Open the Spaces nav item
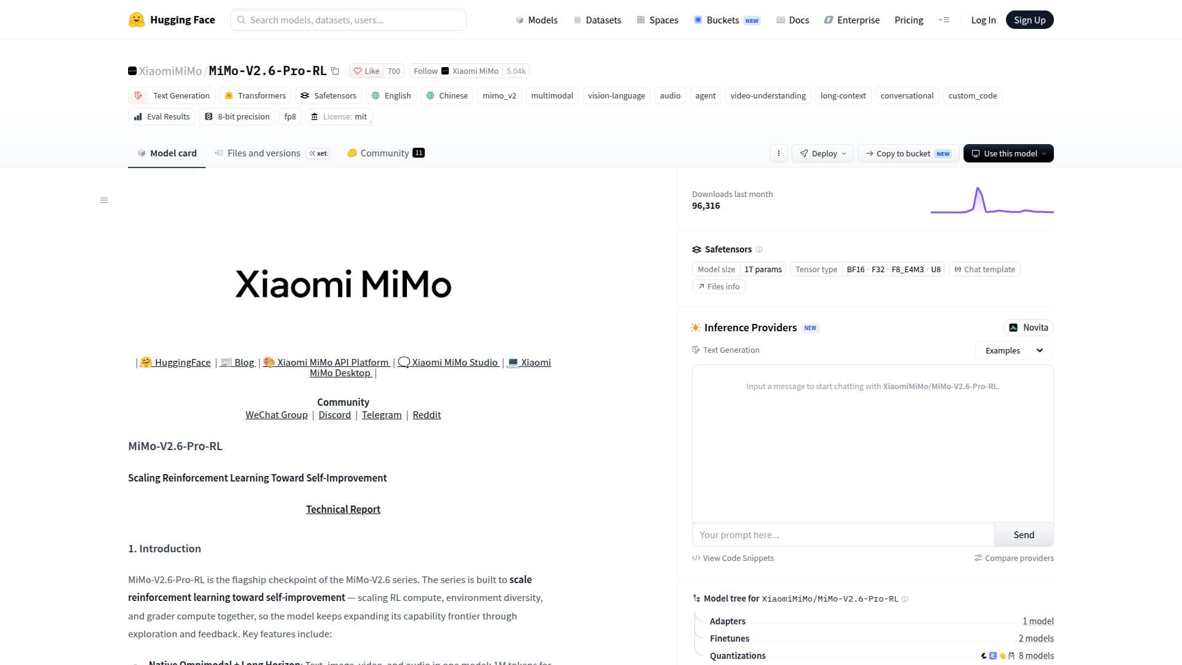 tap(657, 20)
